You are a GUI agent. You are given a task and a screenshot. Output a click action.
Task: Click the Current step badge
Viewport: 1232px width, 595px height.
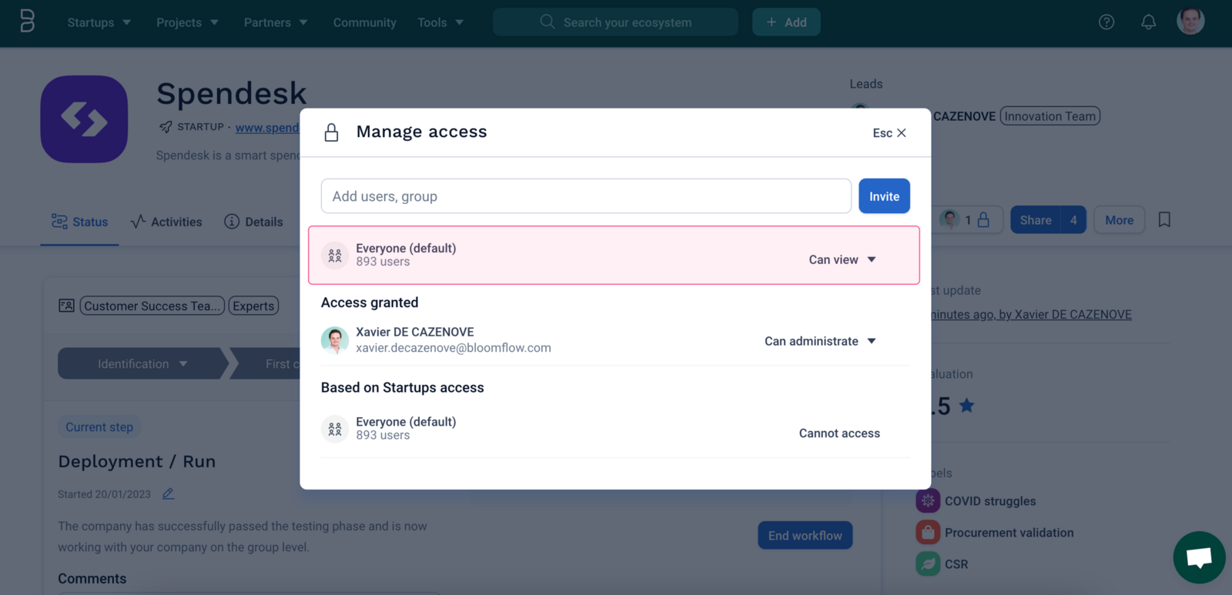[99, 427]
